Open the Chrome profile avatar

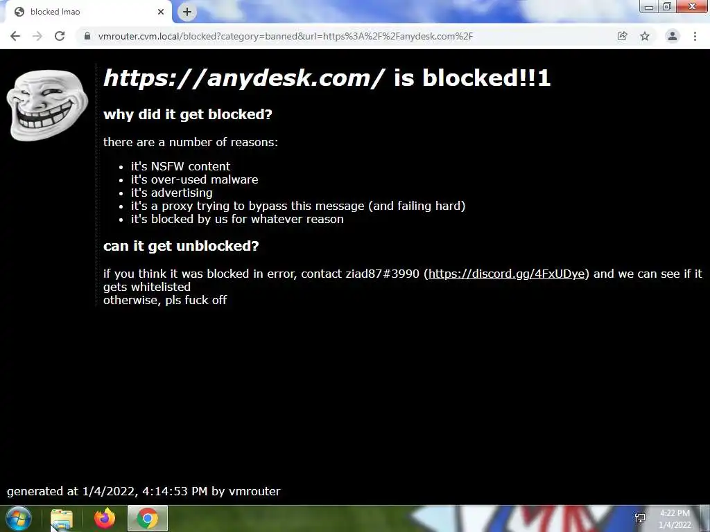point(673,36)
